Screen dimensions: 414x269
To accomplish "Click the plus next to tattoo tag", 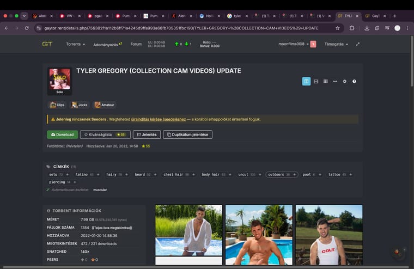I will pos(351,174).
